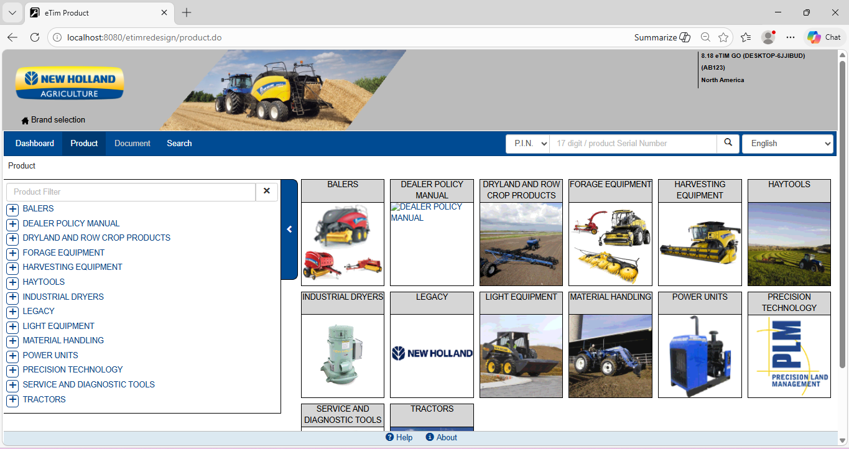The width and height of the screenshot is (849, 449).
Task: Click in the Product Filter field
Action: 131,192
